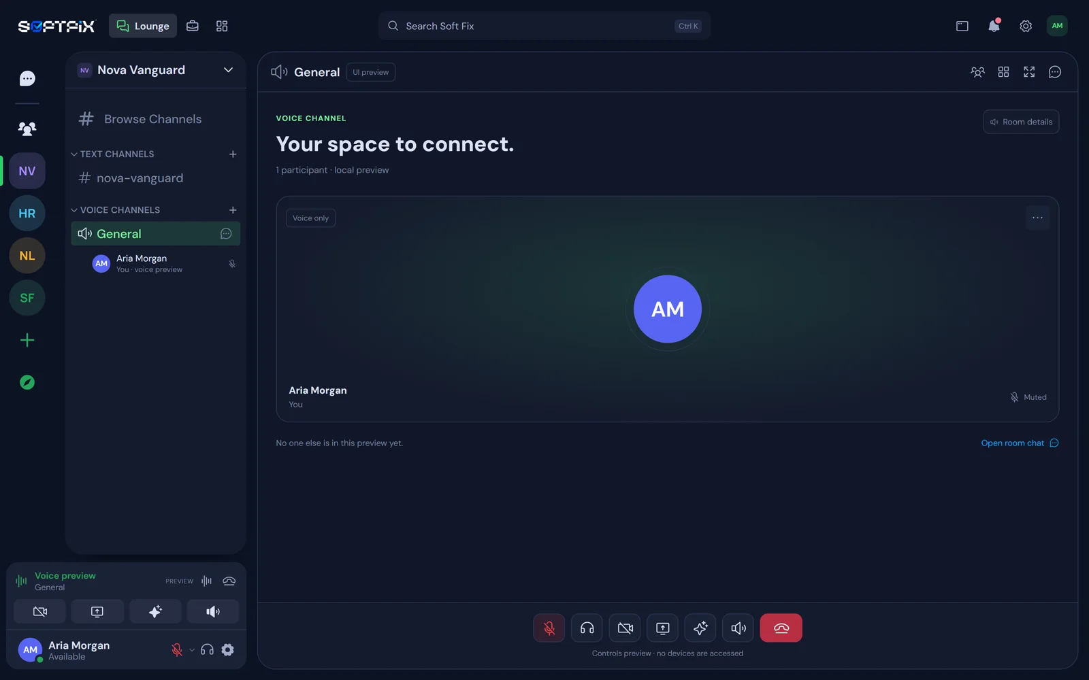Viewport: 1089px width, 680px height.
Task: Open sparkle effects in call controls
Action: coord(700,628)
